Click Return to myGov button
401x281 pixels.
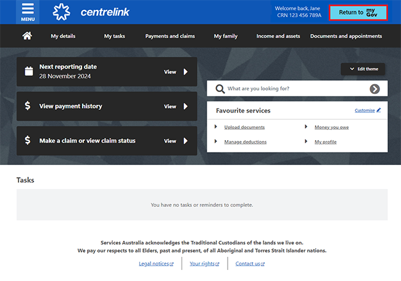(358, 12)
